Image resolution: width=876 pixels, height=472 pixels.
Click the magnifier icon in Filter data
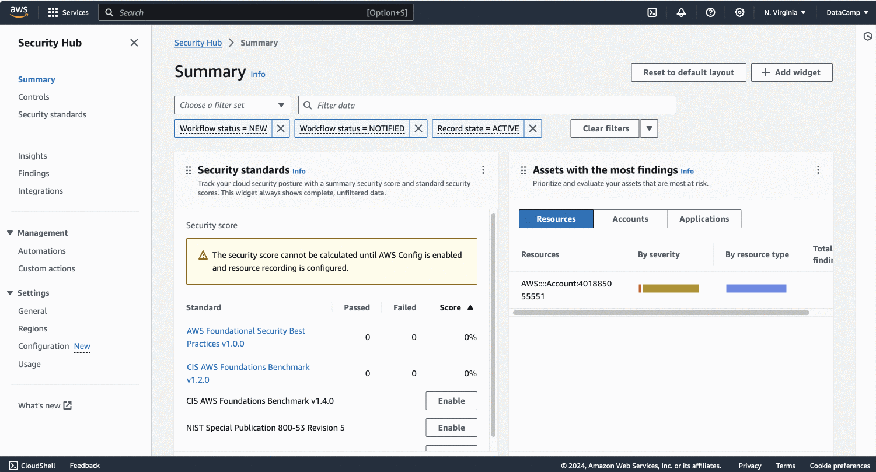click(308, 105)
